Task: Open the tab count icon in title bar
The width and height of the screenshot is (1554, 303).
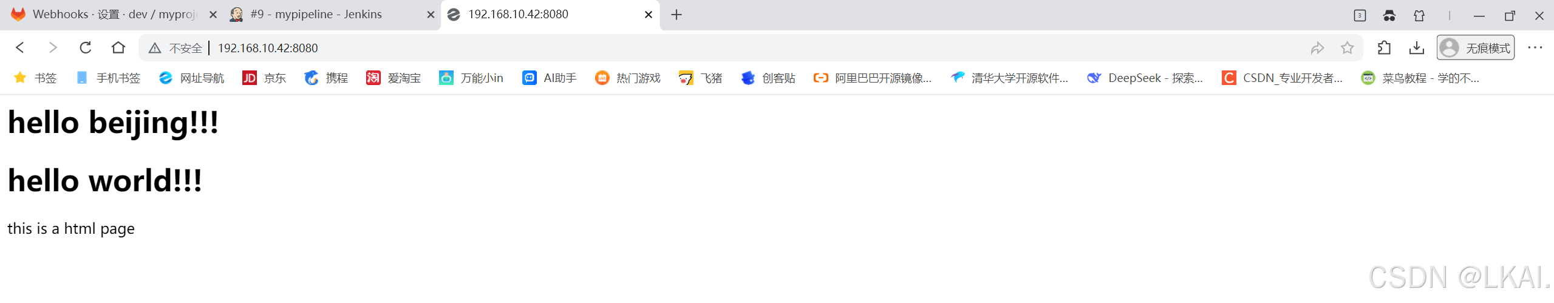Action: point(1360,16)
